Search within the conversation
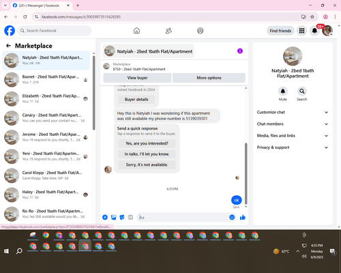Viewport: 341px width, 273px height. (302, 91)
